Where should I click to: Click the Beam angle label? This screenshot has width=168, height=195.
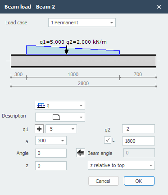(x=100, y=153)
